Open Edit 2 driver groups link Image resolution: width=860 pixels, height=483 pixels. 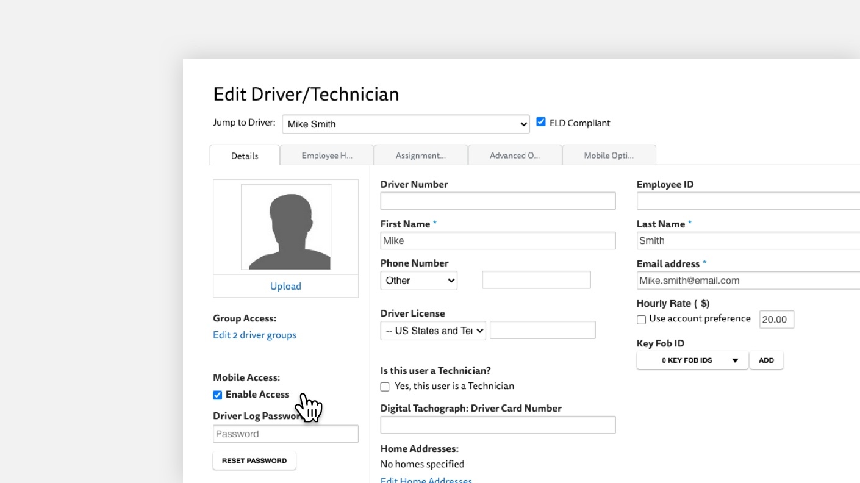[254, 335]
